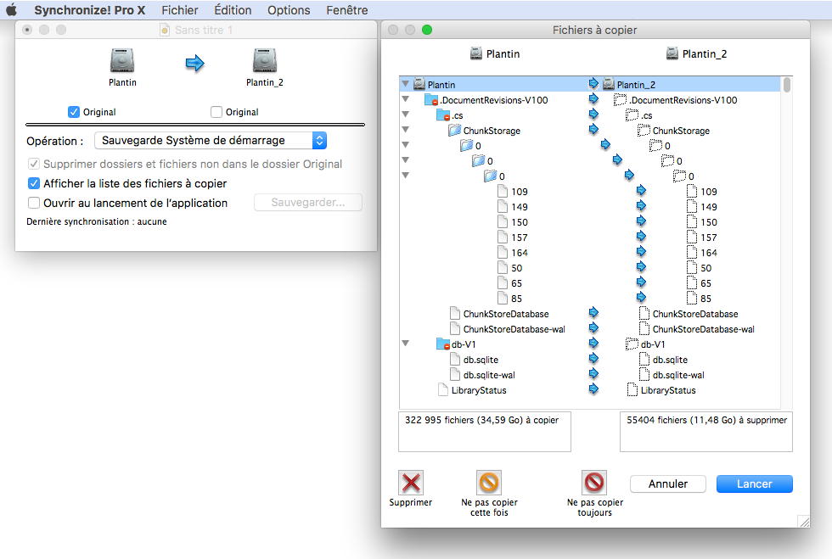Click the copy arrow on the db-V1 row
The width and height of the screenshot is (832, 559).
593,344
